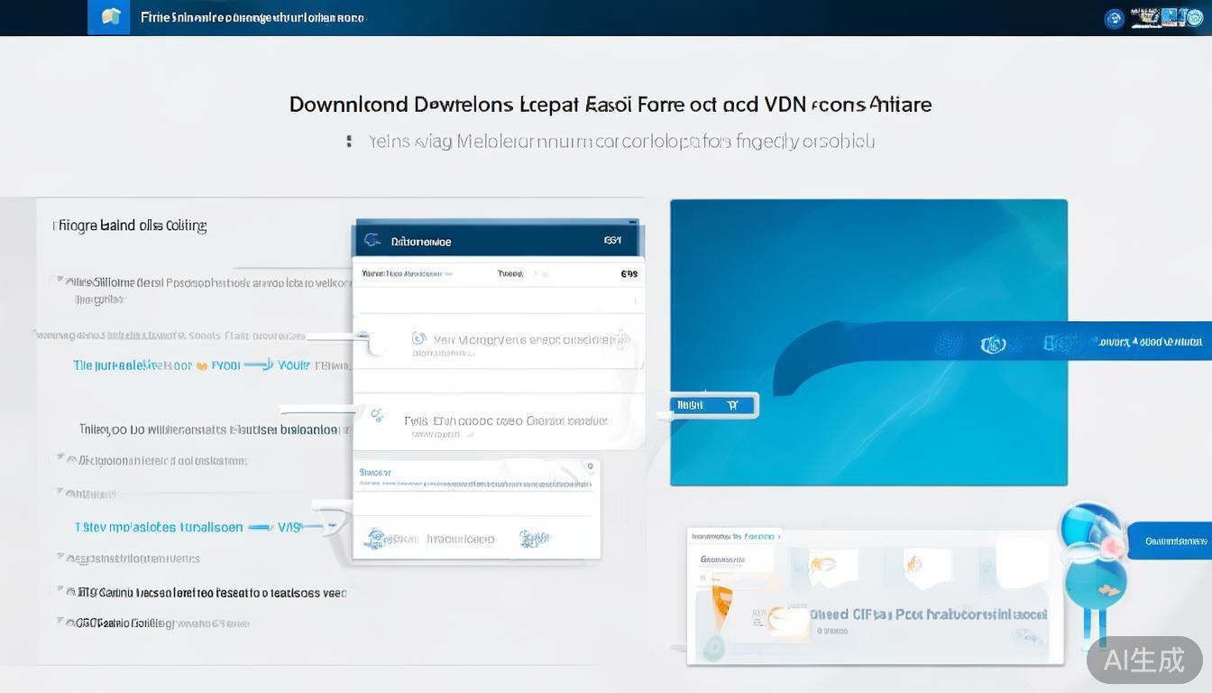Click the blue app logo in title bar
Image resolution: width=1212 pixels, height=693 pixels.
click(109, 17)
